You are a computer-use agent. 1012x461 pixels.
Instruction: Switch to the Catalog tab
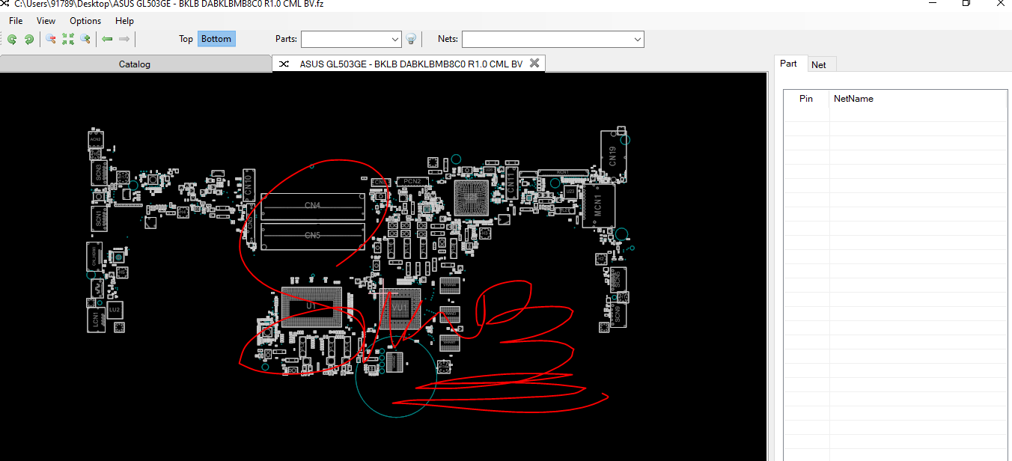[x=135, y=64]
